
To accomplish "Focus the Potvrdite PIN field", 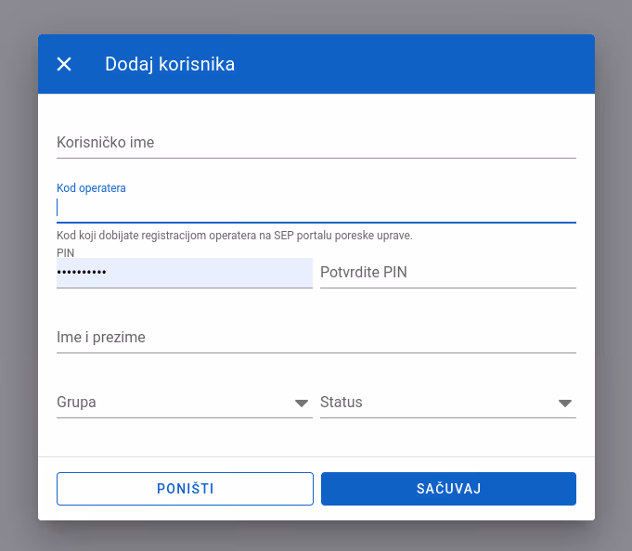I will [448, 273].
